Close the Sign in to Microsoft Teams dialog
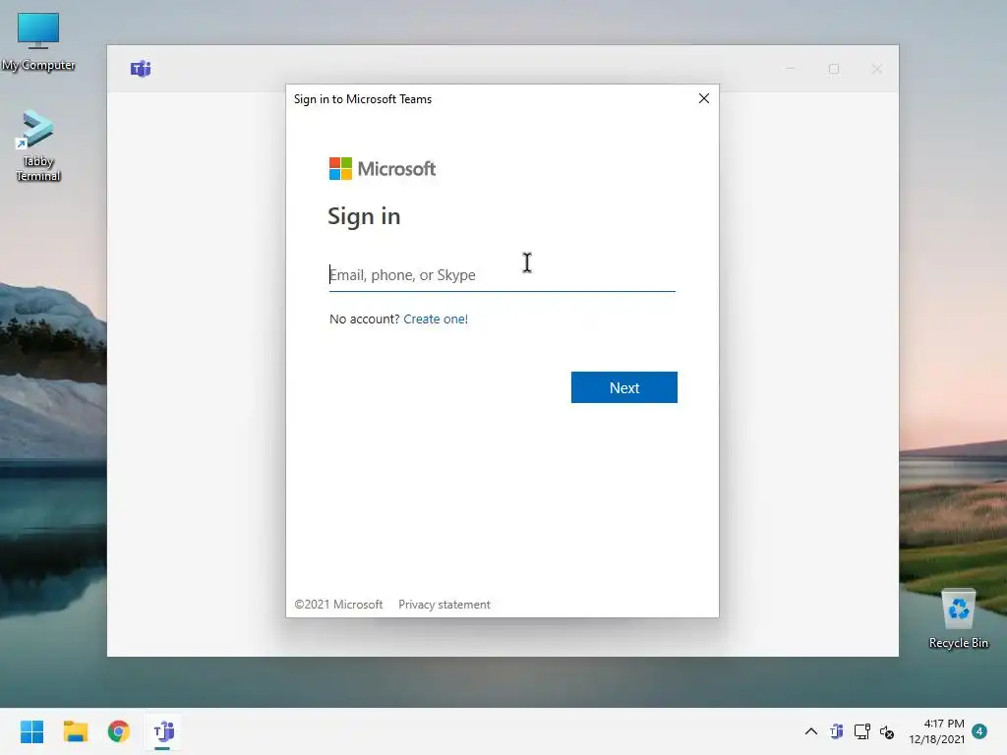 point(704,98)
